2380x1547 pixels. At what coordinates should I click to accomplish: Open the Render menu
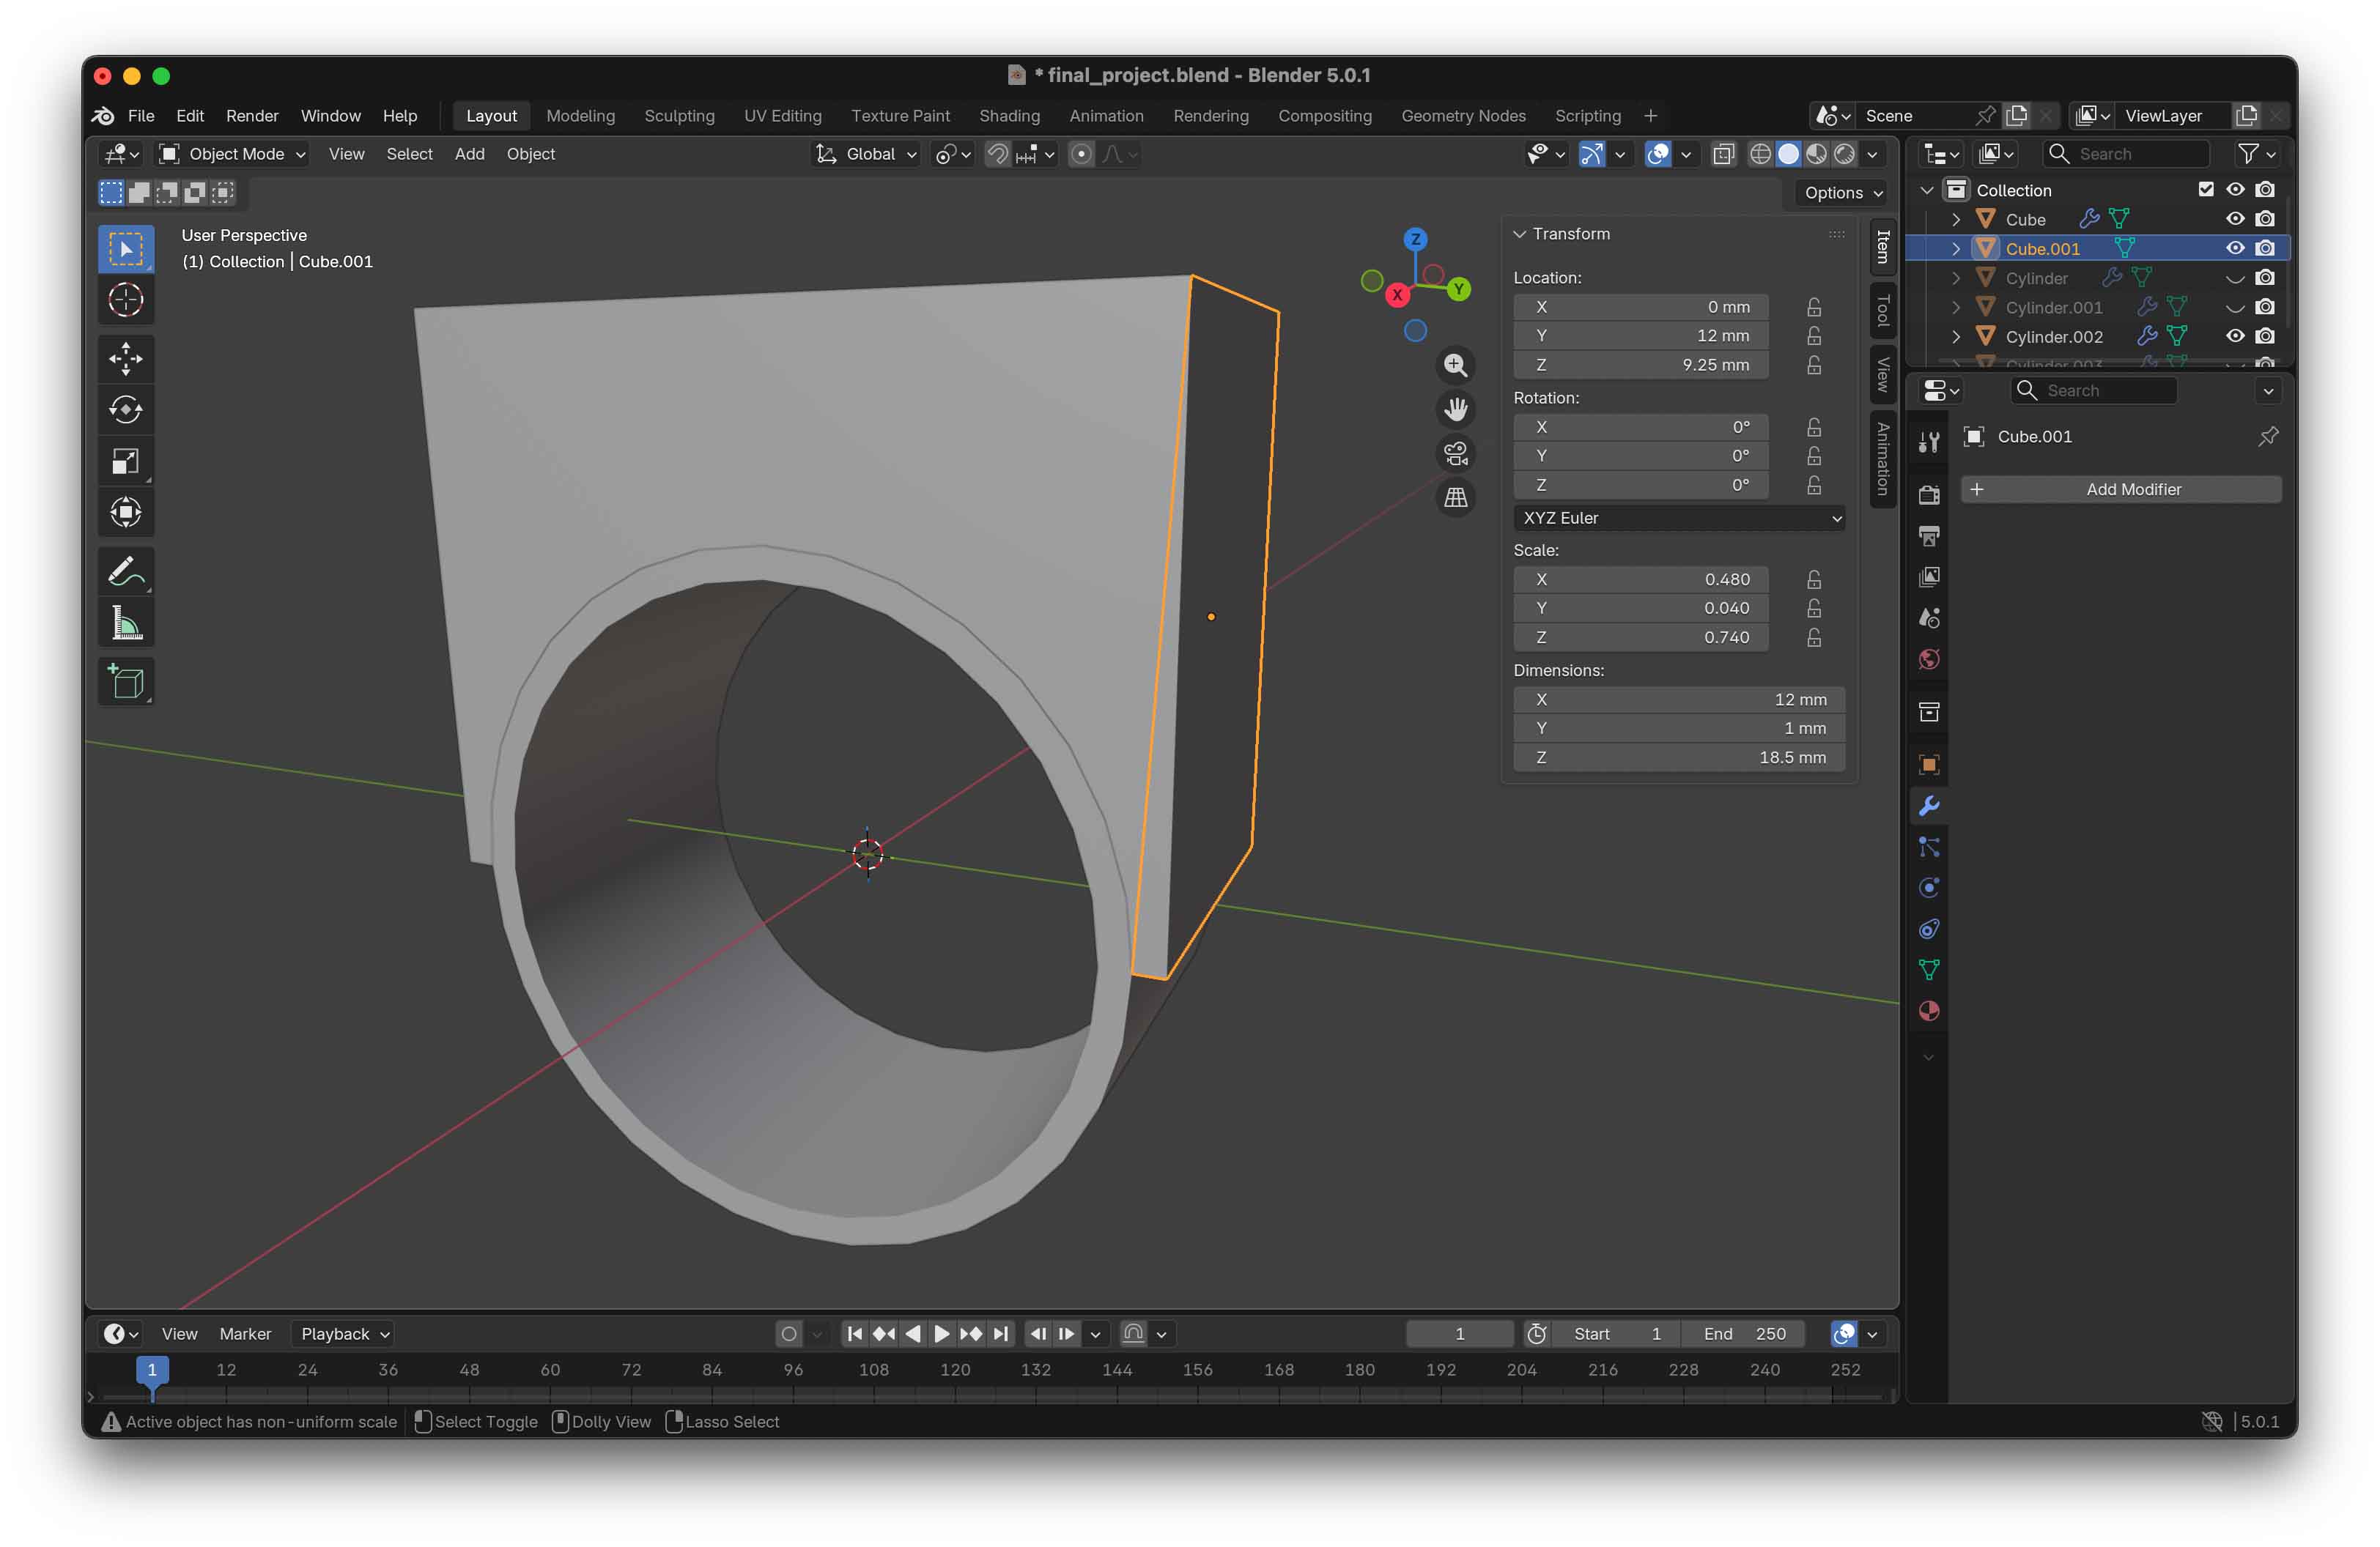252,116
